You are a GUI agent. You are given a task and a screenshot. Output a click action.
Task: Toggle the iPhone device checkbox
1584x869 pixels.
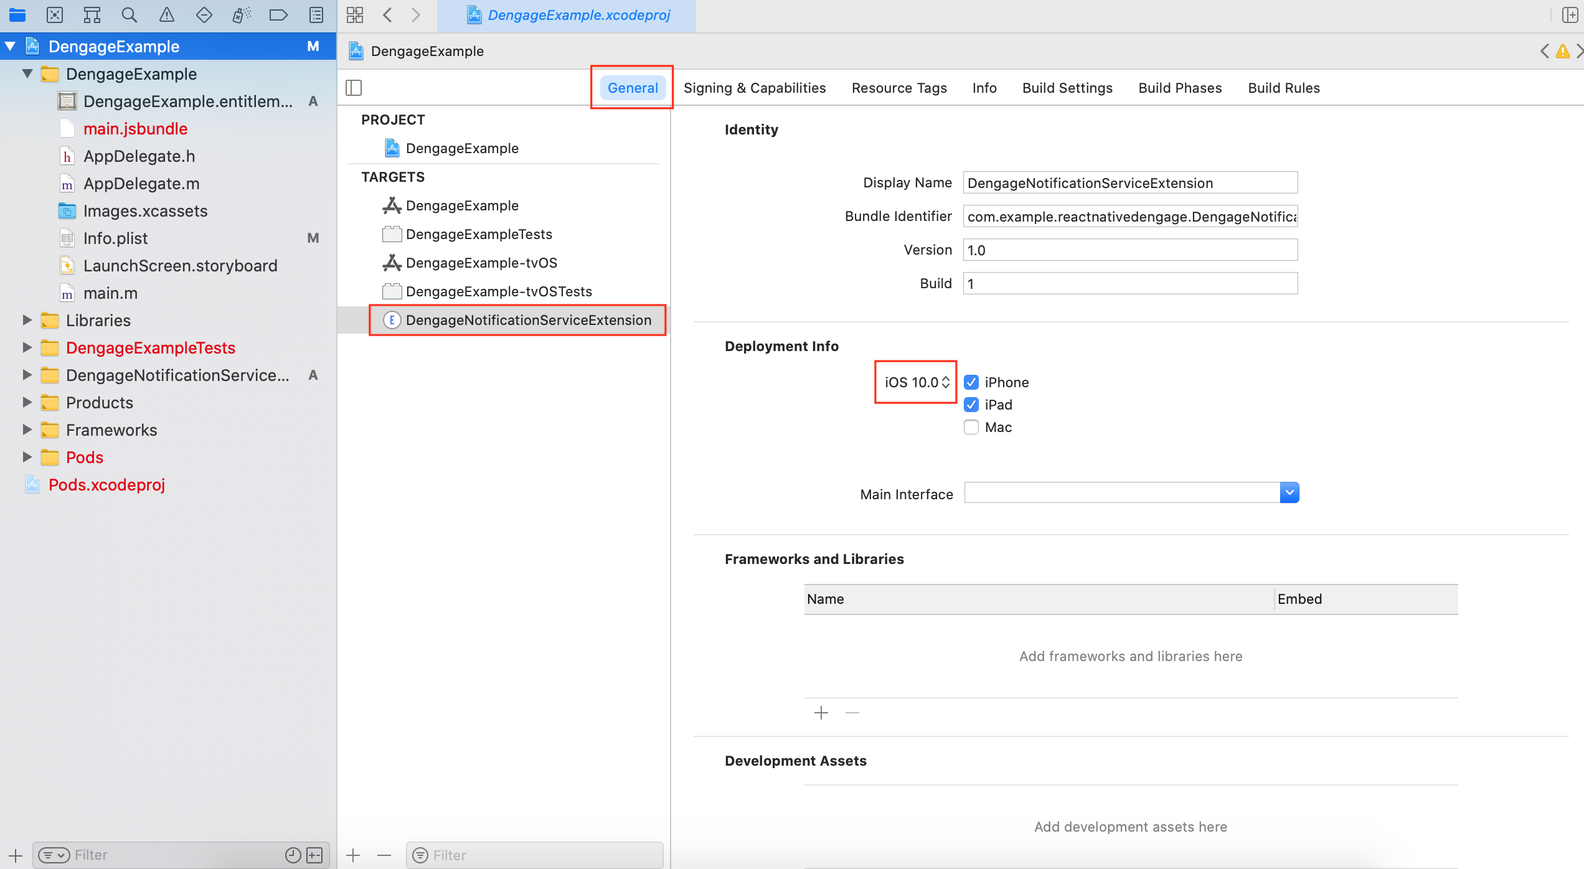coord(971,382)
